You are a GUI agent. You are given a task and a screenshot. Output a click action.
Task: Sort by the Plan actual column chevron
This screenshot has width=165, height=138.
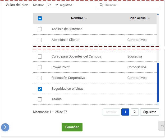click(149, 18)
